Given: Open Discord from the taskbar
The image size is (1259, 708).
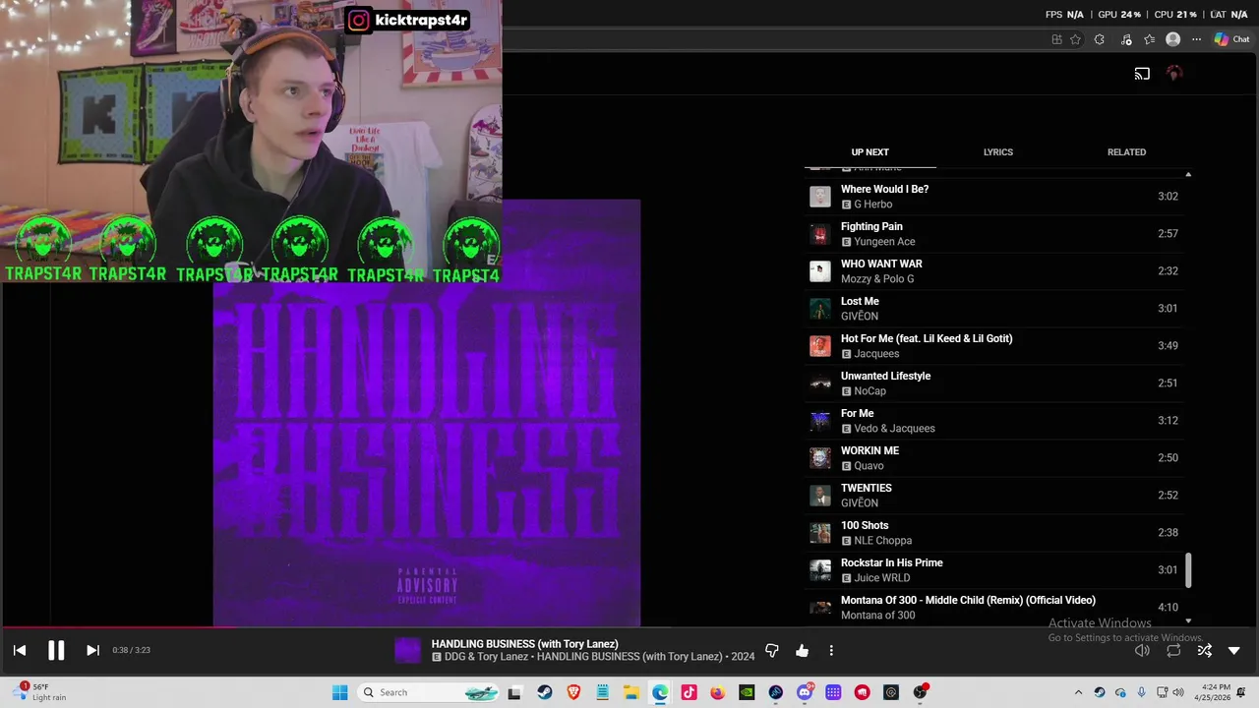Looking at the screenshot, I should click(805, 692).
